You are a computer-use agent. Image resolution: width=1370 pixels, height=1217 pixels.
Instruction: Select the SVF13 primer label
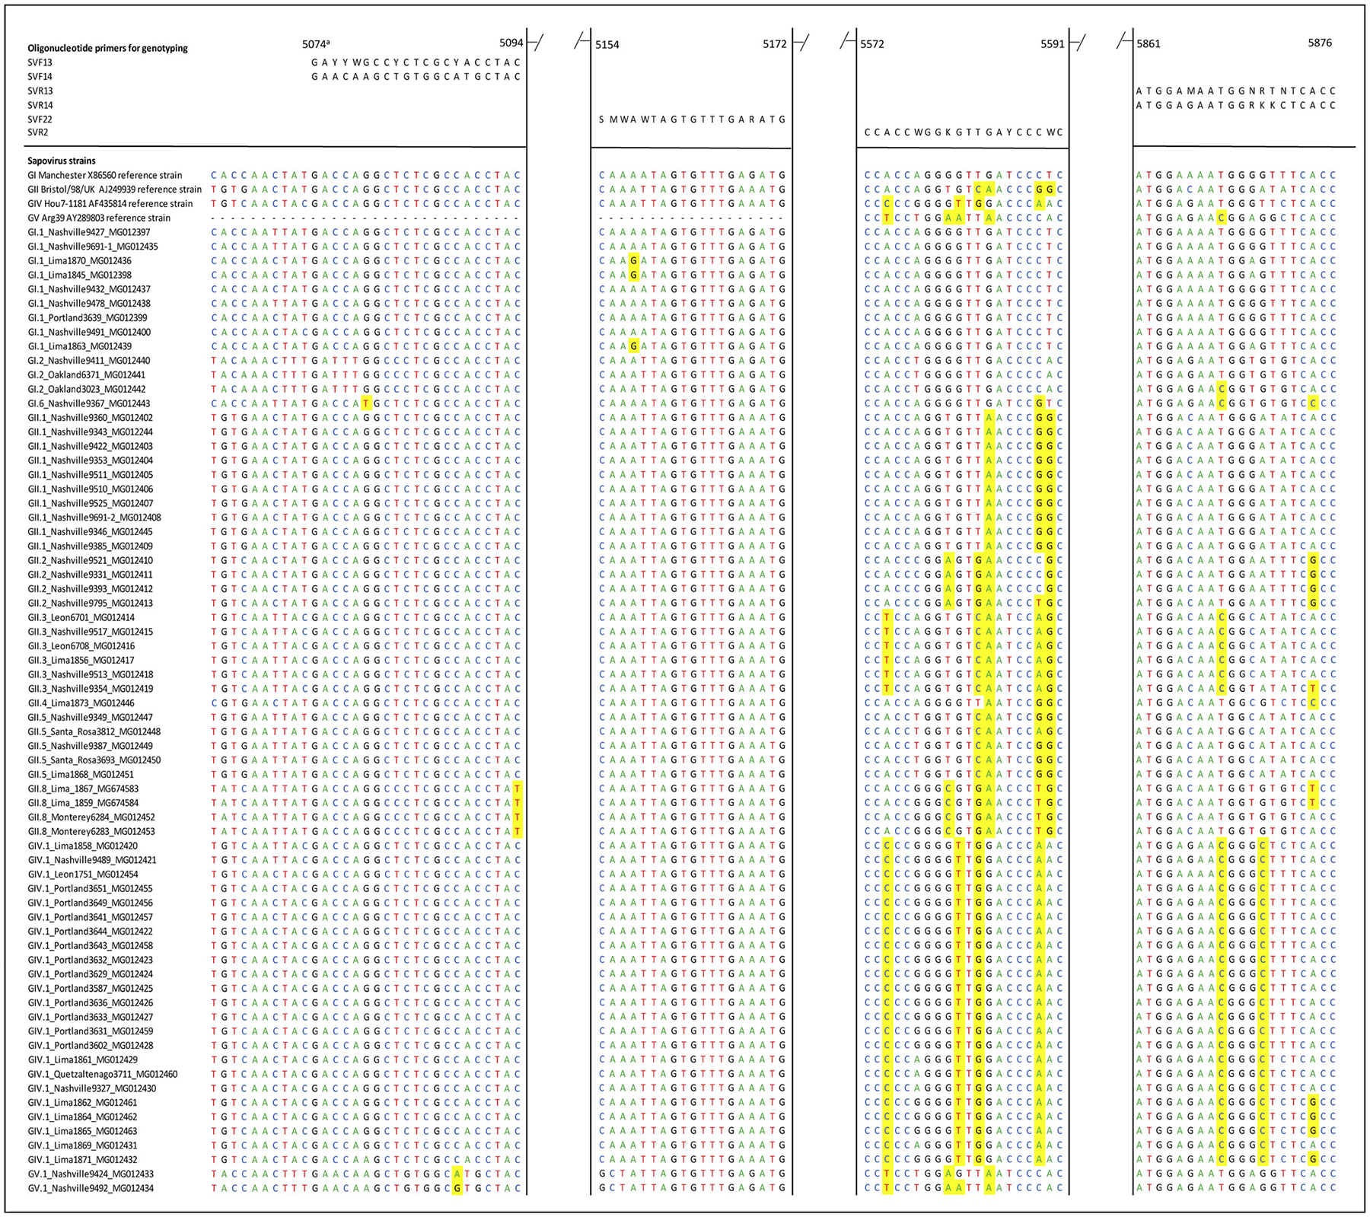[40, 62]
